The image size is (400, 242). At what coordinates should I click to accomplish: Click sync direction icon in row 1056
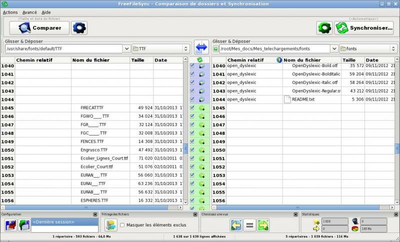pos(201,200)
